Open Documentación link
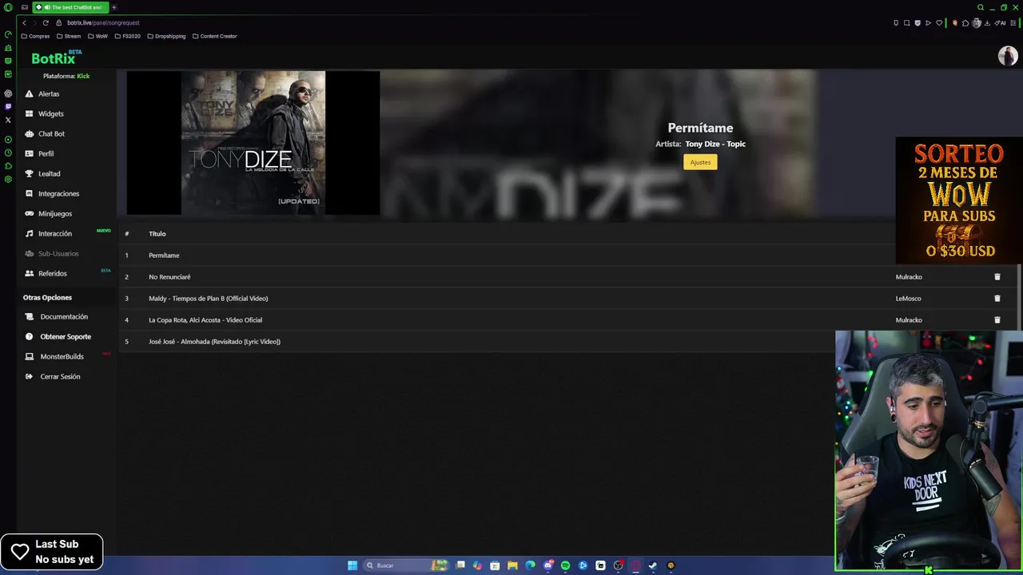Screen dimensions: 1023x575 click(x=64, y=317)
